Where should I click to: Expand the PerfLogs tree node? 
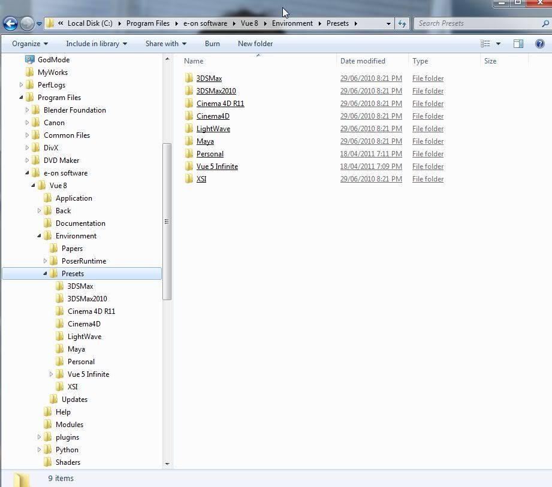point(21,85)
